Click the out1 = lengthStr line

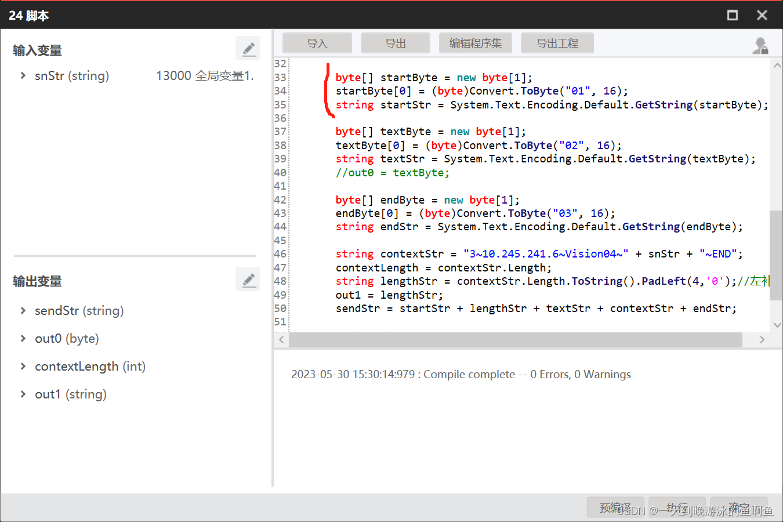(389, 295)
